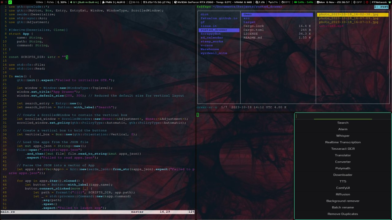Launch Translator from the app drawer

click(x=343, y=155)
